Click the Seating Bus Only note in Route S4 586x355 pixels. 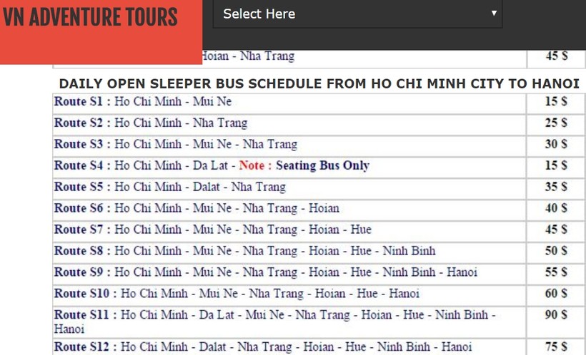[322, 165]
